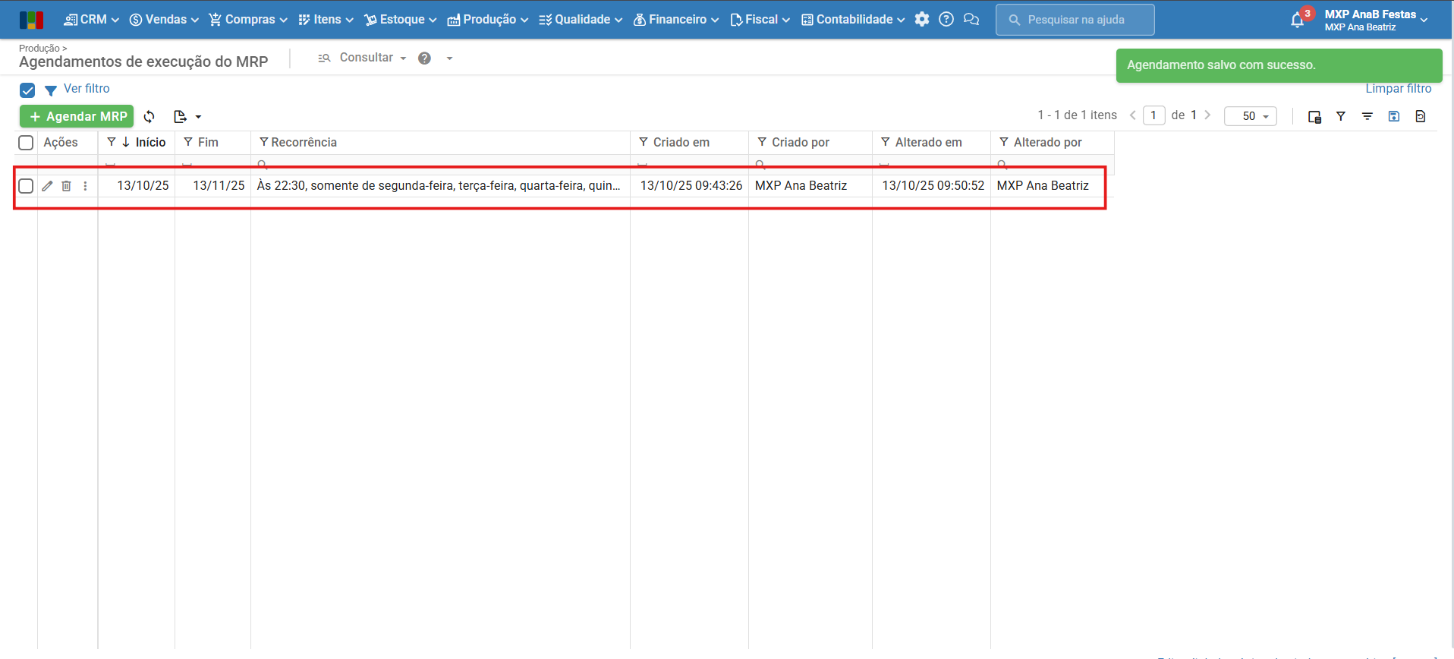Sort by the Início column header
The height and width of the screenshot is (659, 1454).
pos(150,143)
